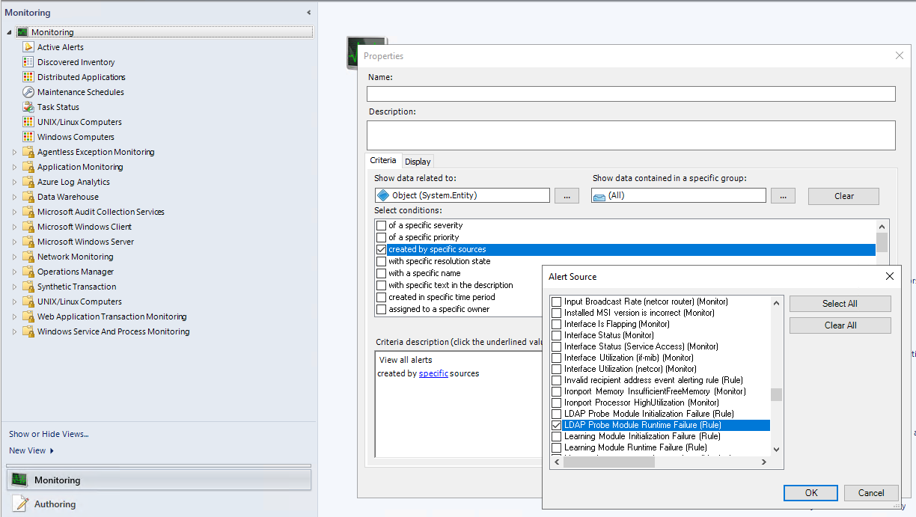The width and height of the screenshot is (916, 517).
Task: Click the 'specific' hyperlink in criteria description
Action: (434, 373)
